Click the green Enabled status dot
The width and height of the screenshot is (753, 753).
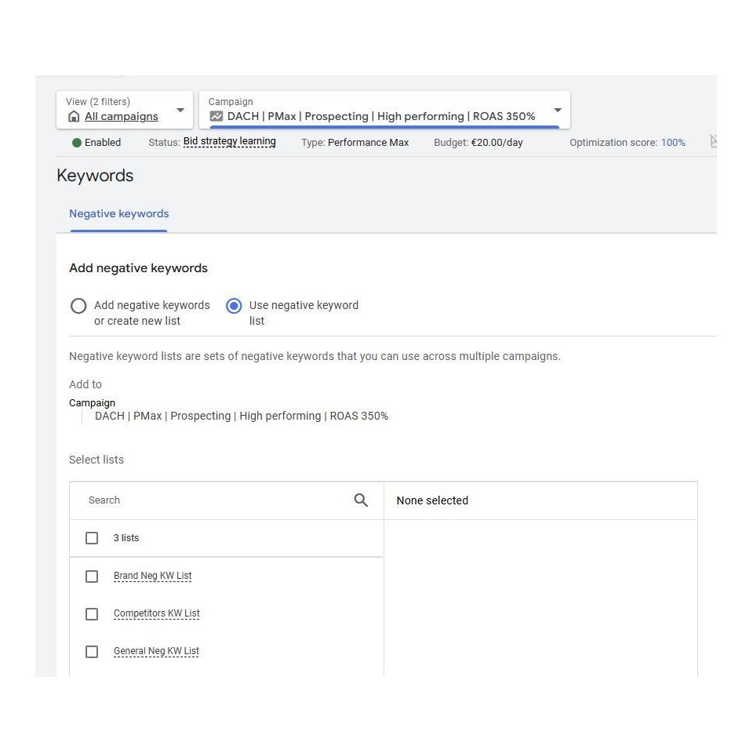pos(76,143)
